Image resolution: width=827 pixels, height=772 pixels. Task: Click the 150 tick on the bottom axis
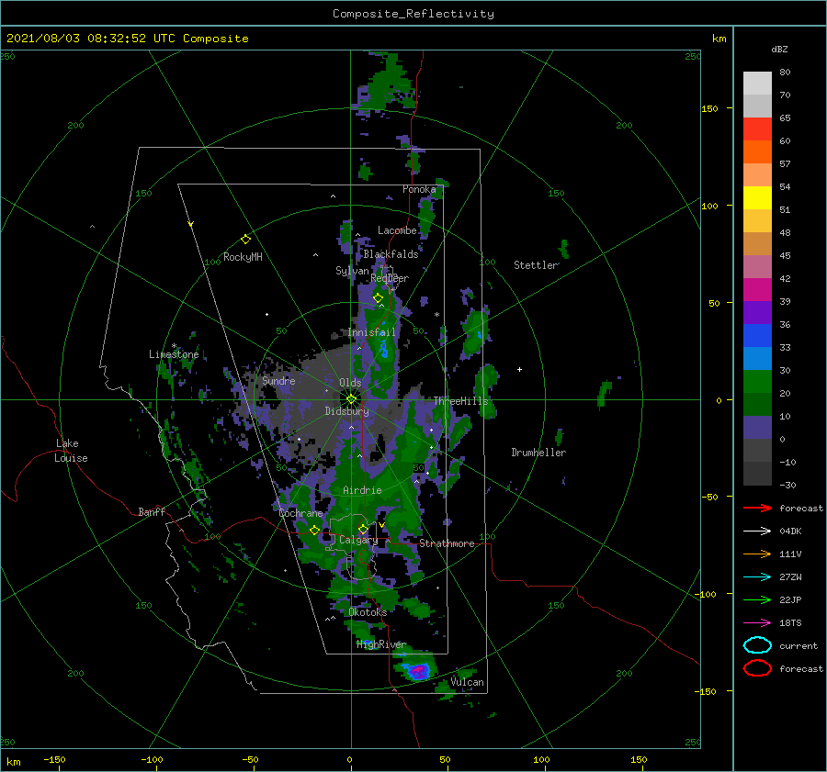[639, 759]
